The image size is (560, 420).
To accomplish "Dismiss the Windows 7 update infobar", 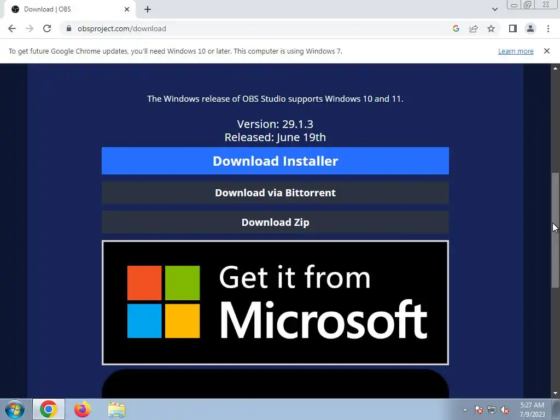I will tap(546, 51).
